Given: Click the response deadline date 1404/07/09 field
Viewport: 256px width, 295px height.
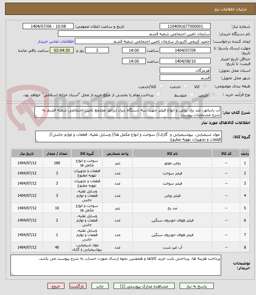Looking at the screenshot, I should click(x=185, y=50).
